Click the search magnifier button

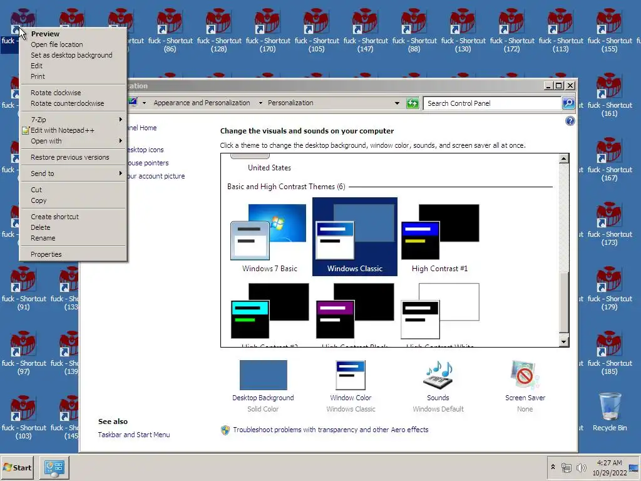[568, 103]
